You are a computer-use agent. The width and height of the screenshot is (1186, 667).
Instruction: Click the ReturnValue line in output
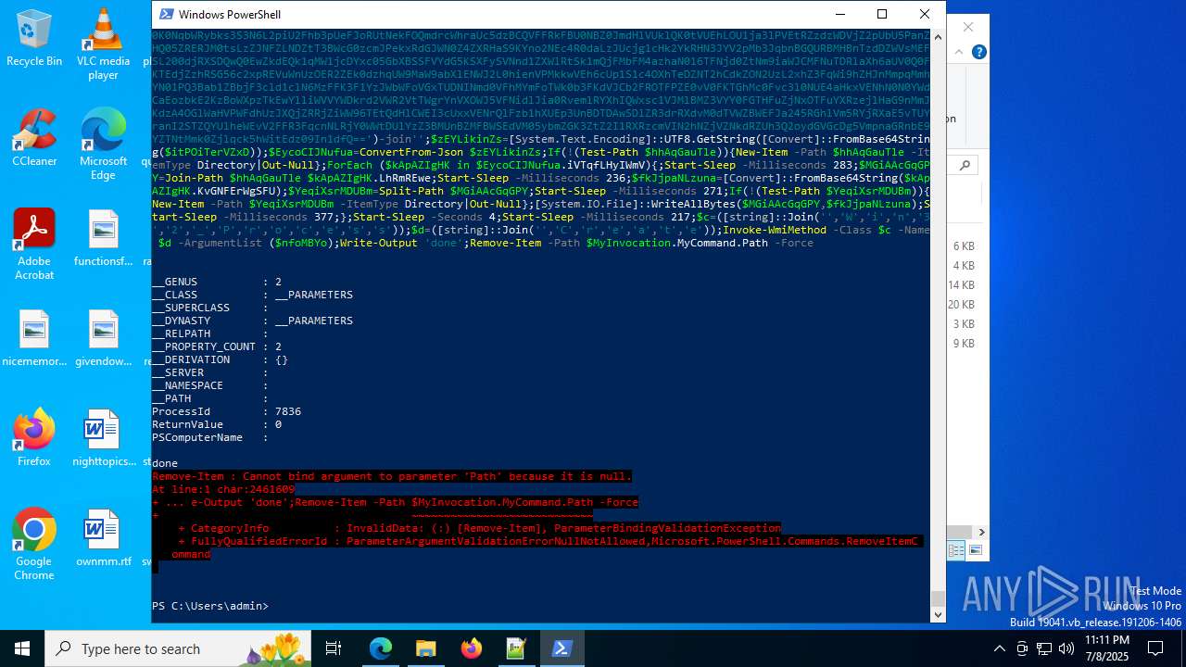click(x=217, y=424)
